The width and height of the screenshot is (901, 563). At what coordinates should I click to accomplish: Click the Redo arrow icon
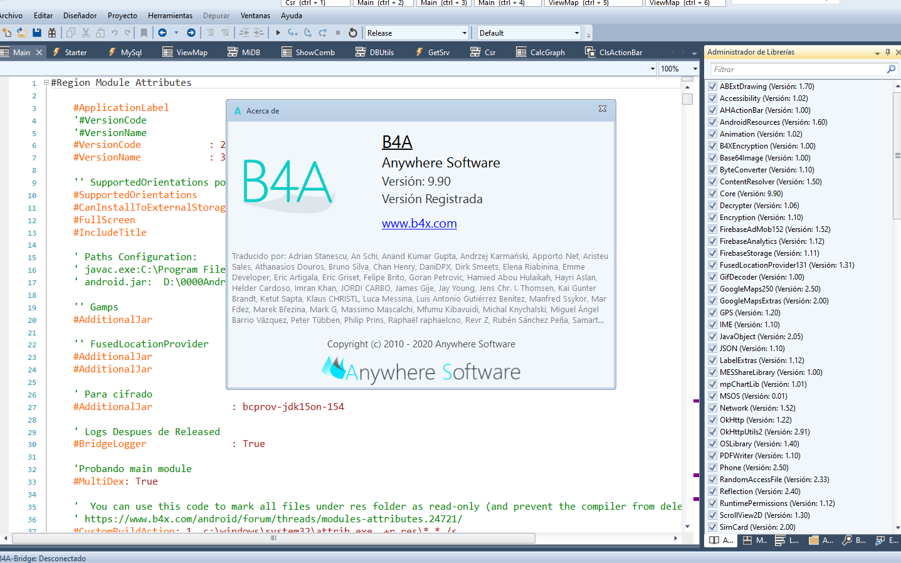(x=128, y=33)
